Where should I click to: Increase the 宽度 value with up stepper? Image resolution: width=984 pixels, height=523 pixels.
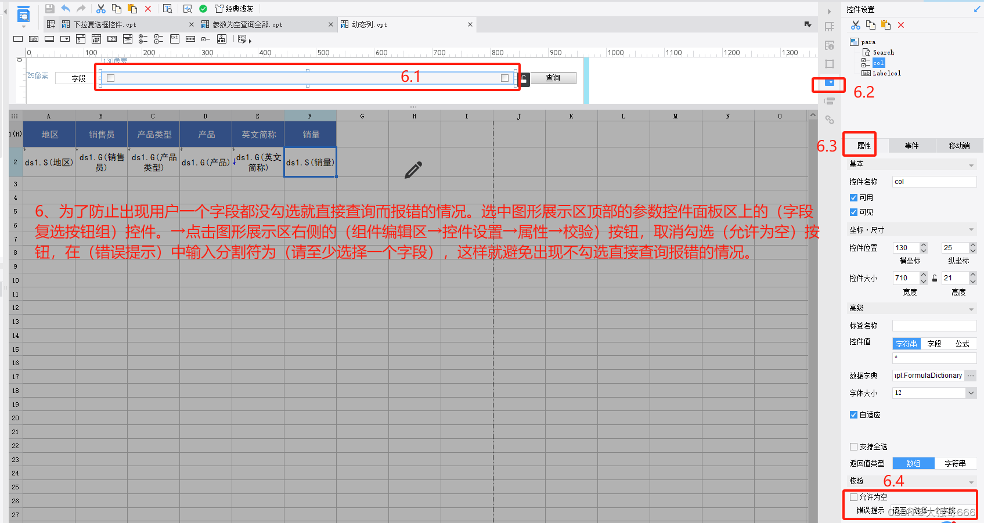[x=923, y=275]
